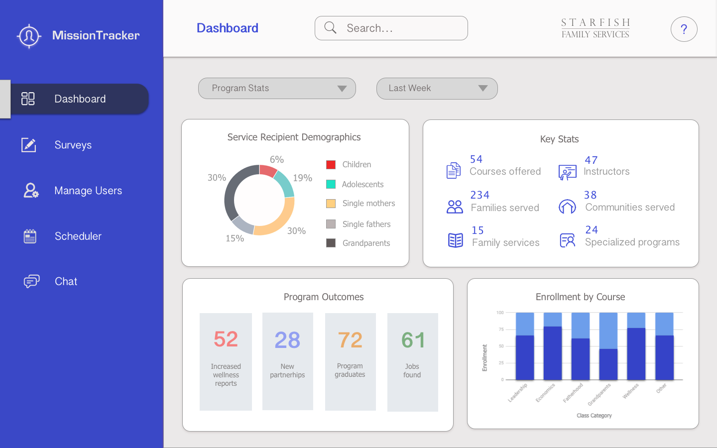Click the Surveys pencil icon
This screenshot has width=717, height=448.
[29, 145]
